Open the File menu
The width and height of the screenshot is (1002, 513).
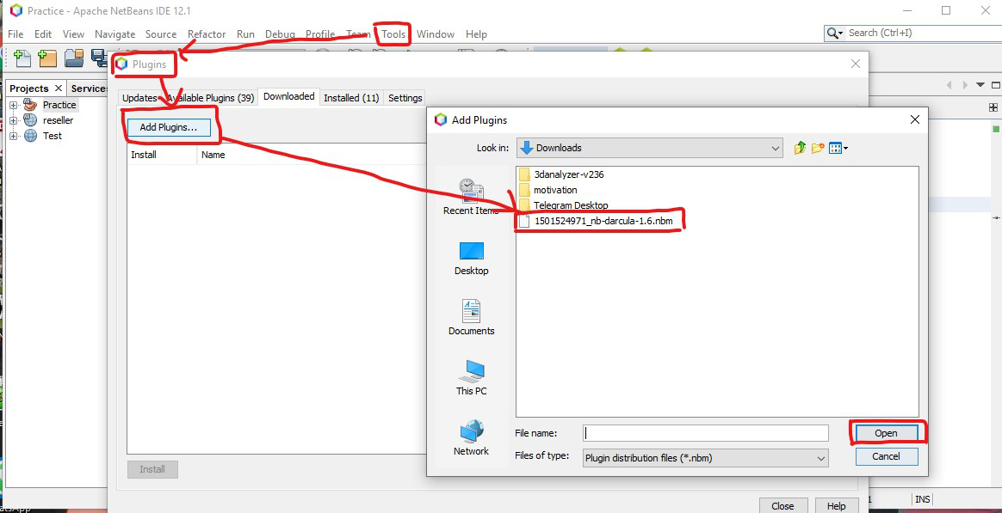(x=15, y=34)
